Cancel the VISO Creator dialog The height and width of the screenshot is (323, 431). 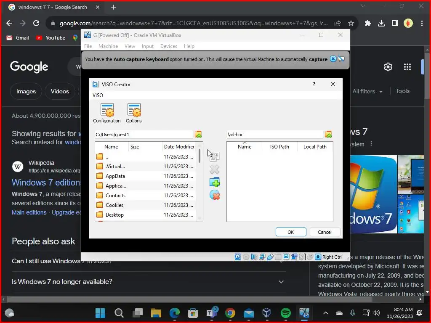click(325, 232)
